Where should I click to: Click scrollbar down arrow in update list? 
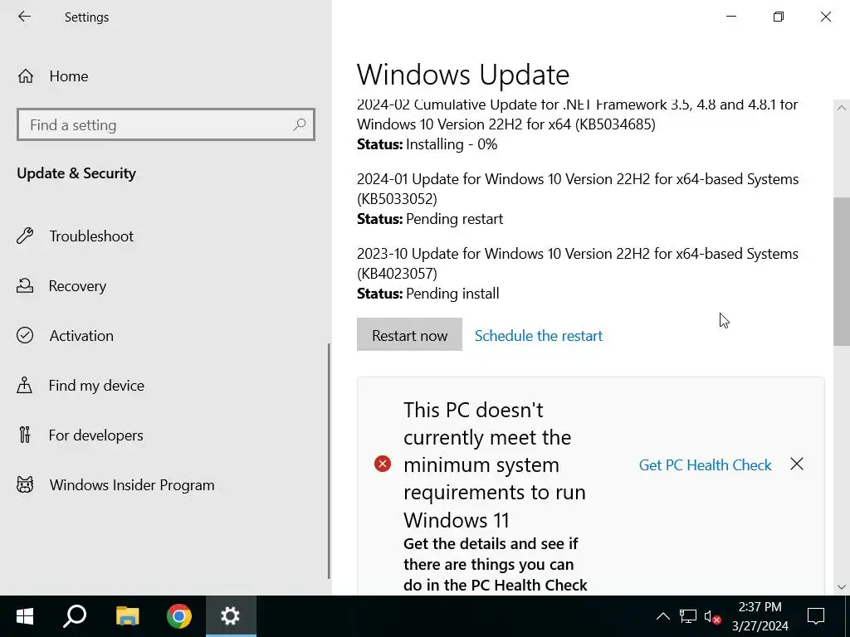point(842,587)
